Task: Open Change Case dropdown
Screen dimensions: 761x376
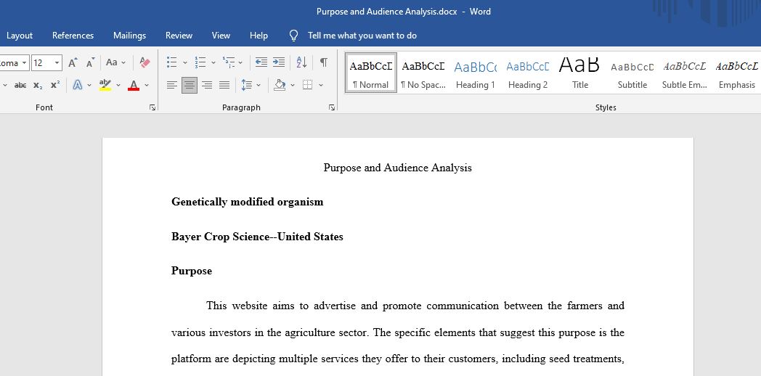Action: [116, 62]
